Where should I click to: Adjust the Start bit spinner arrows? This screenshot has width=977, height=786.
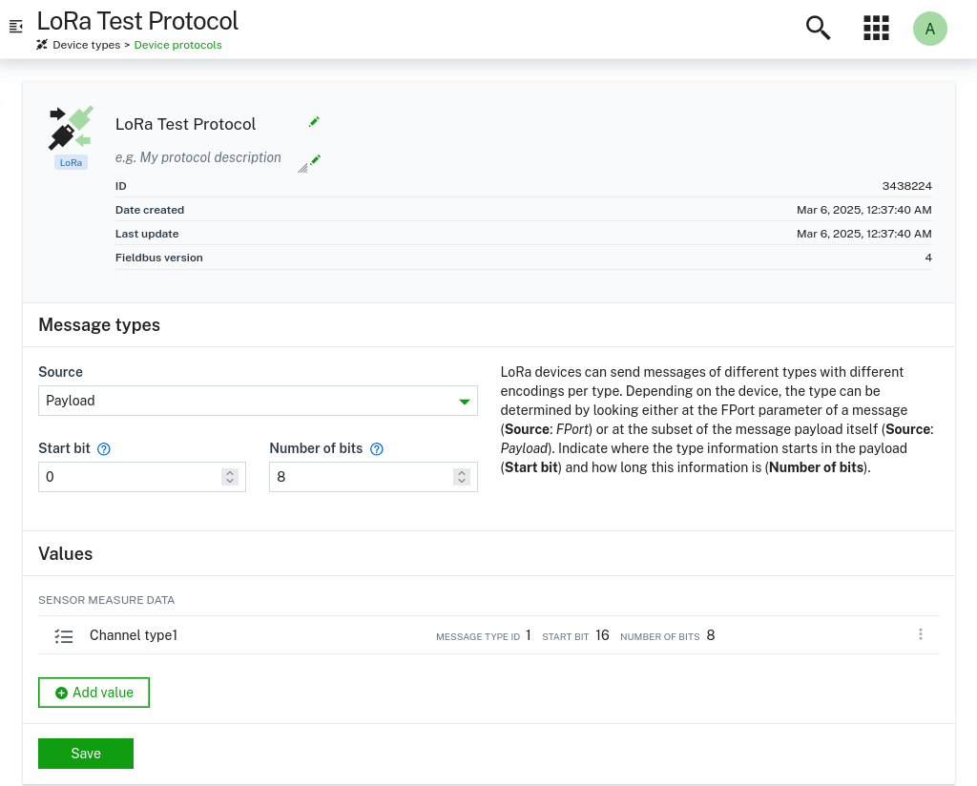(229, 477)
